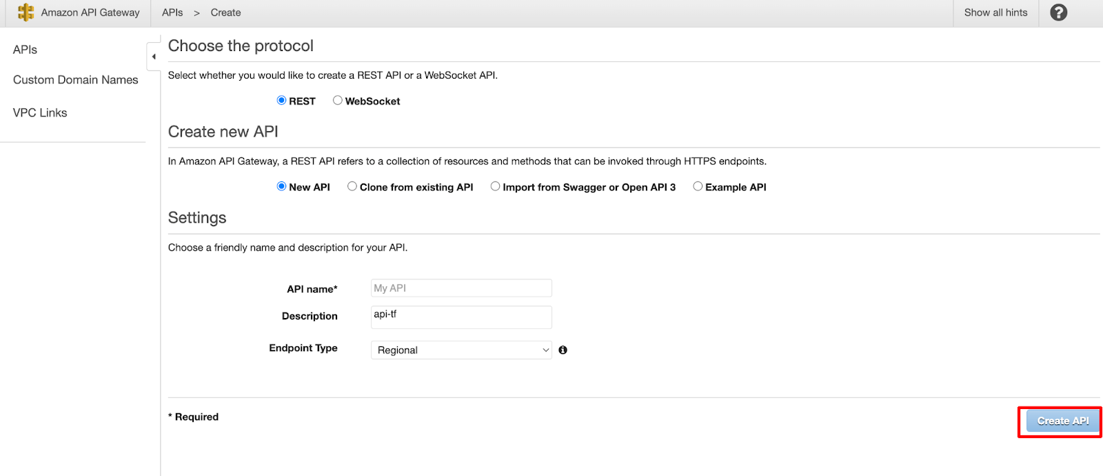Choose the New API radio option
1103x476 pixels.
pos(281,186)
